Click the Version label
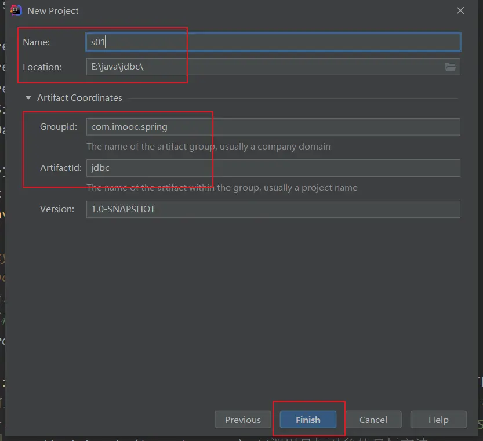This screenshot has height=441, width=483. [57, 209]
